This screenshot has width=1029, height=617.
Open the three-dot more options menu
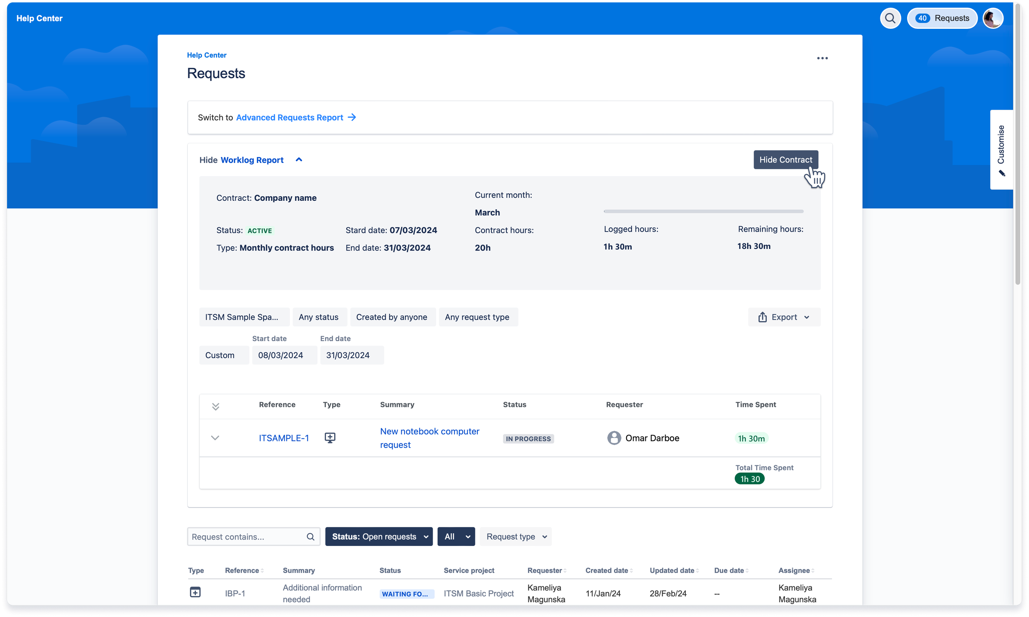[822, 58]
